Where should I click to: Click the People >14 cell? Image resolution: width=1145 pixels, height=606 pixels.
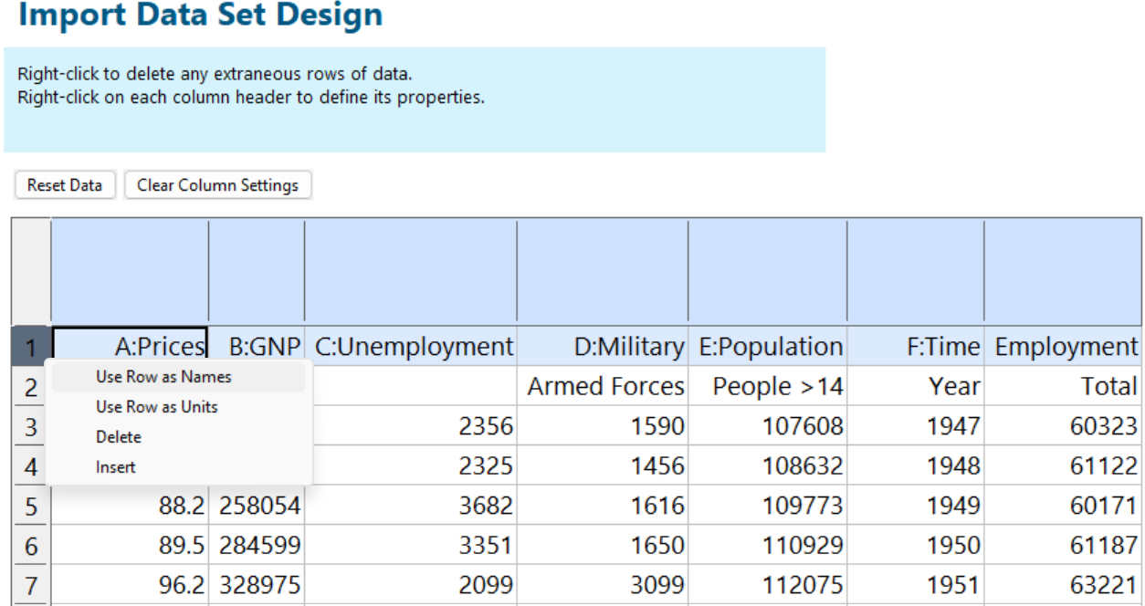[768, 386]
